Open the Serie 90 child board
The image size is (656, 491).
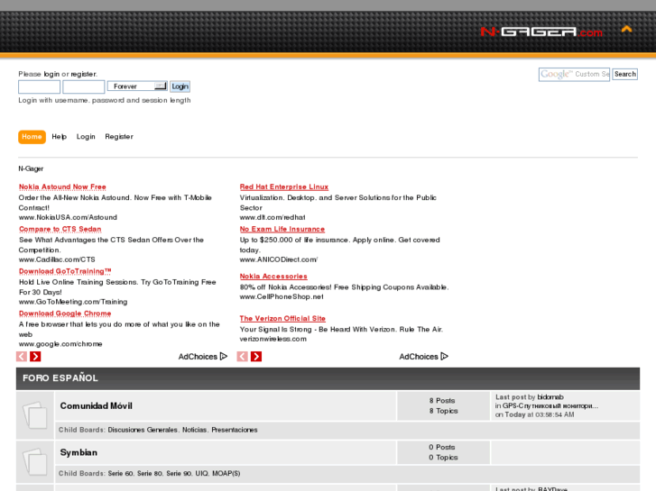coord(179,474)
